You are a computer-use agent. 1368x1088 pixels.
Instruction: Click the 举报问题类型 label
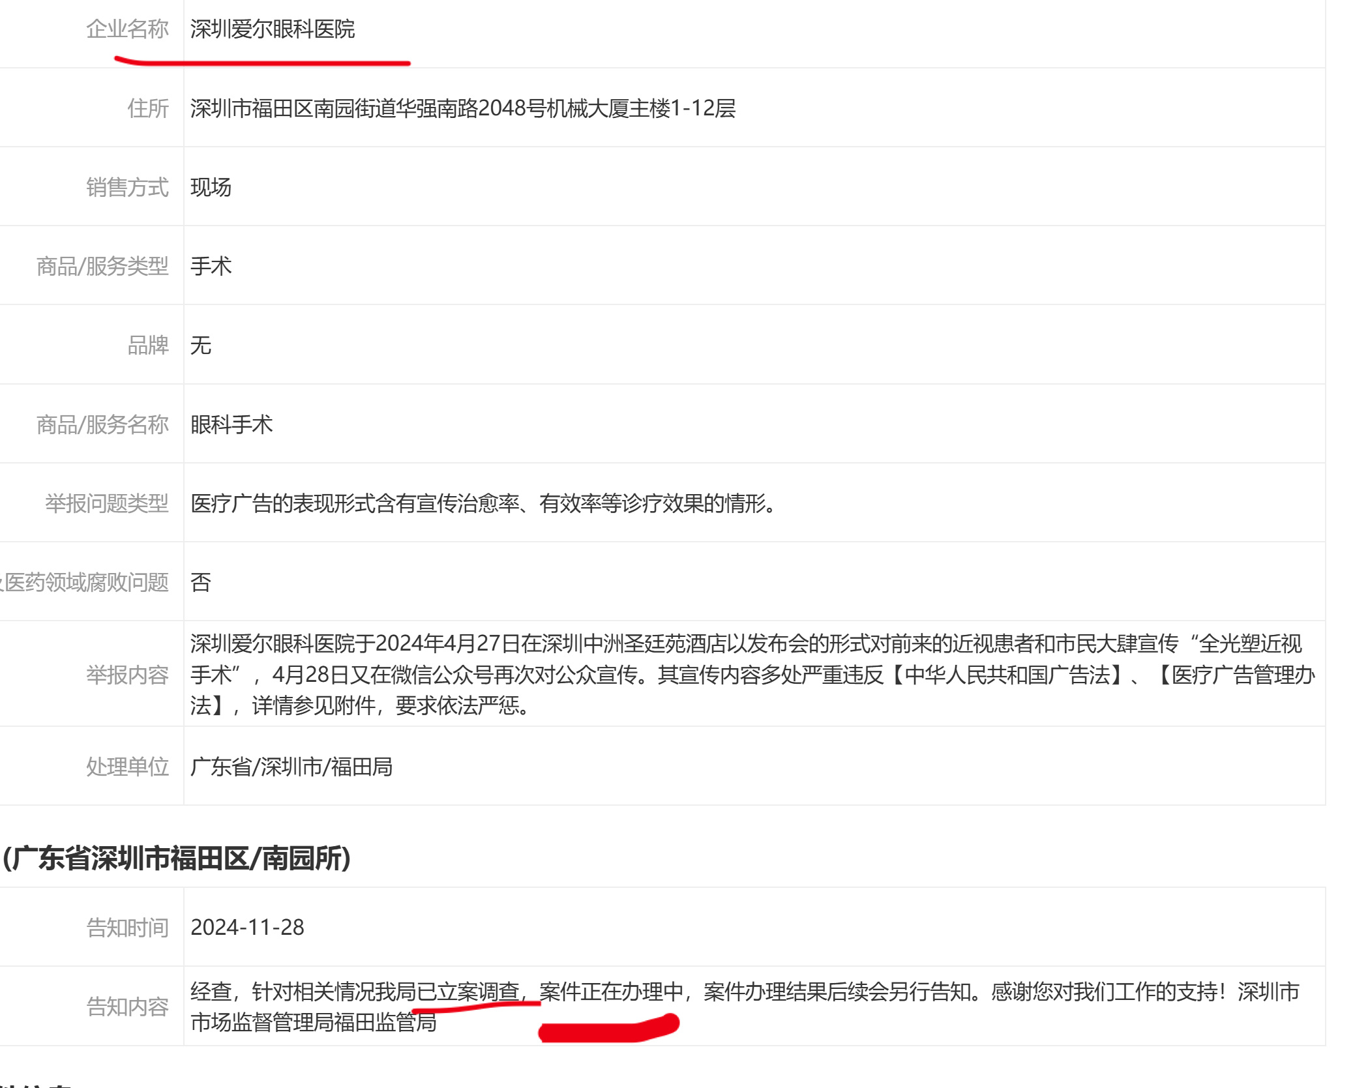[x=107, y=504]
